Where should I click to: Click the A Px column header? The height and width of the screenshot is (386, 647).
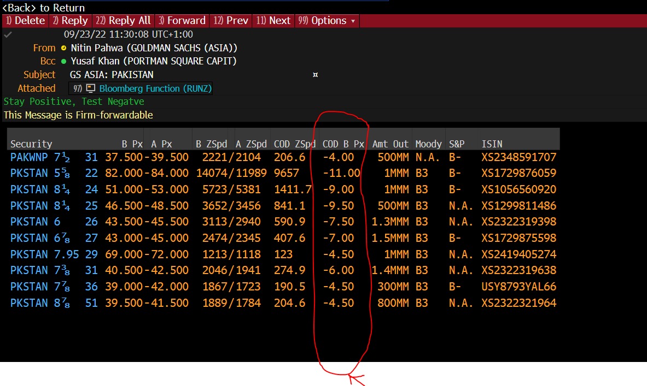161,144
